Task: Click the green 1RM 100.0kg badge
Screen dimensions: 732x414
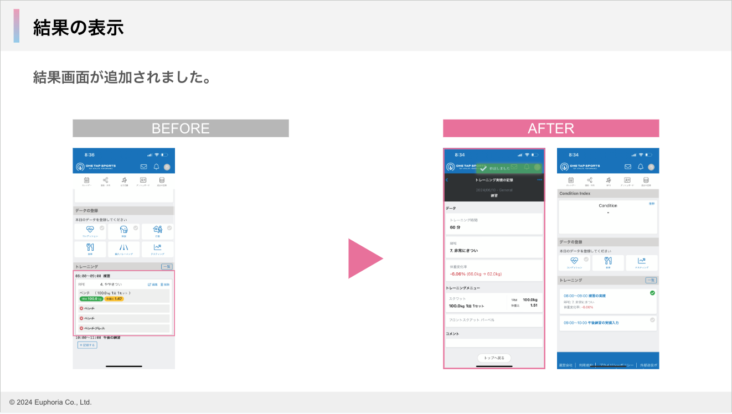Action: [x=91, y=299]
